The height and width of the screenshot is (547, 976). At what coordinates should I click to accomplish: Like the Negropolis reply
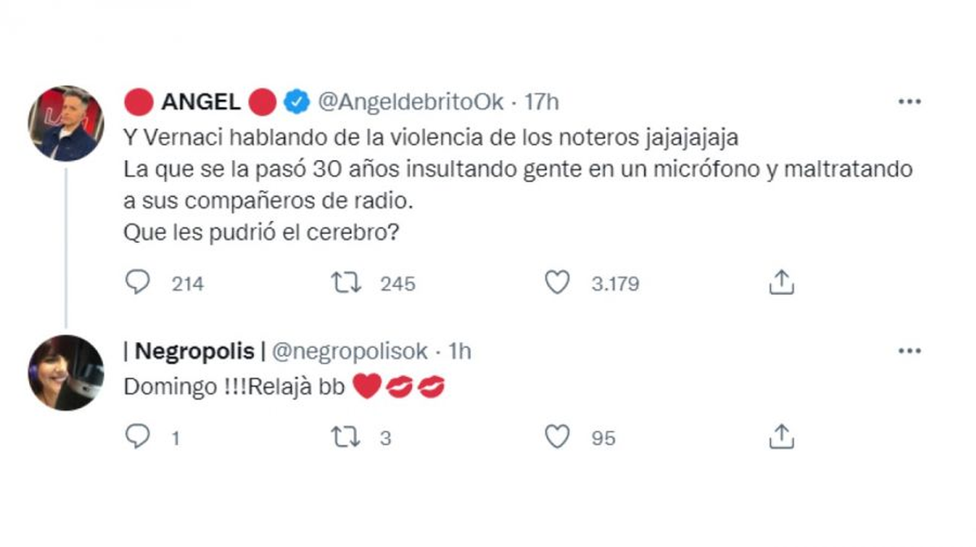[557, 437]
